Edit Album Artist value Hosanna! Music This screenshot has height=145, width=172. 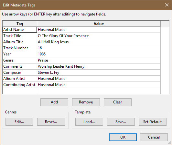[x=99, y=79]
